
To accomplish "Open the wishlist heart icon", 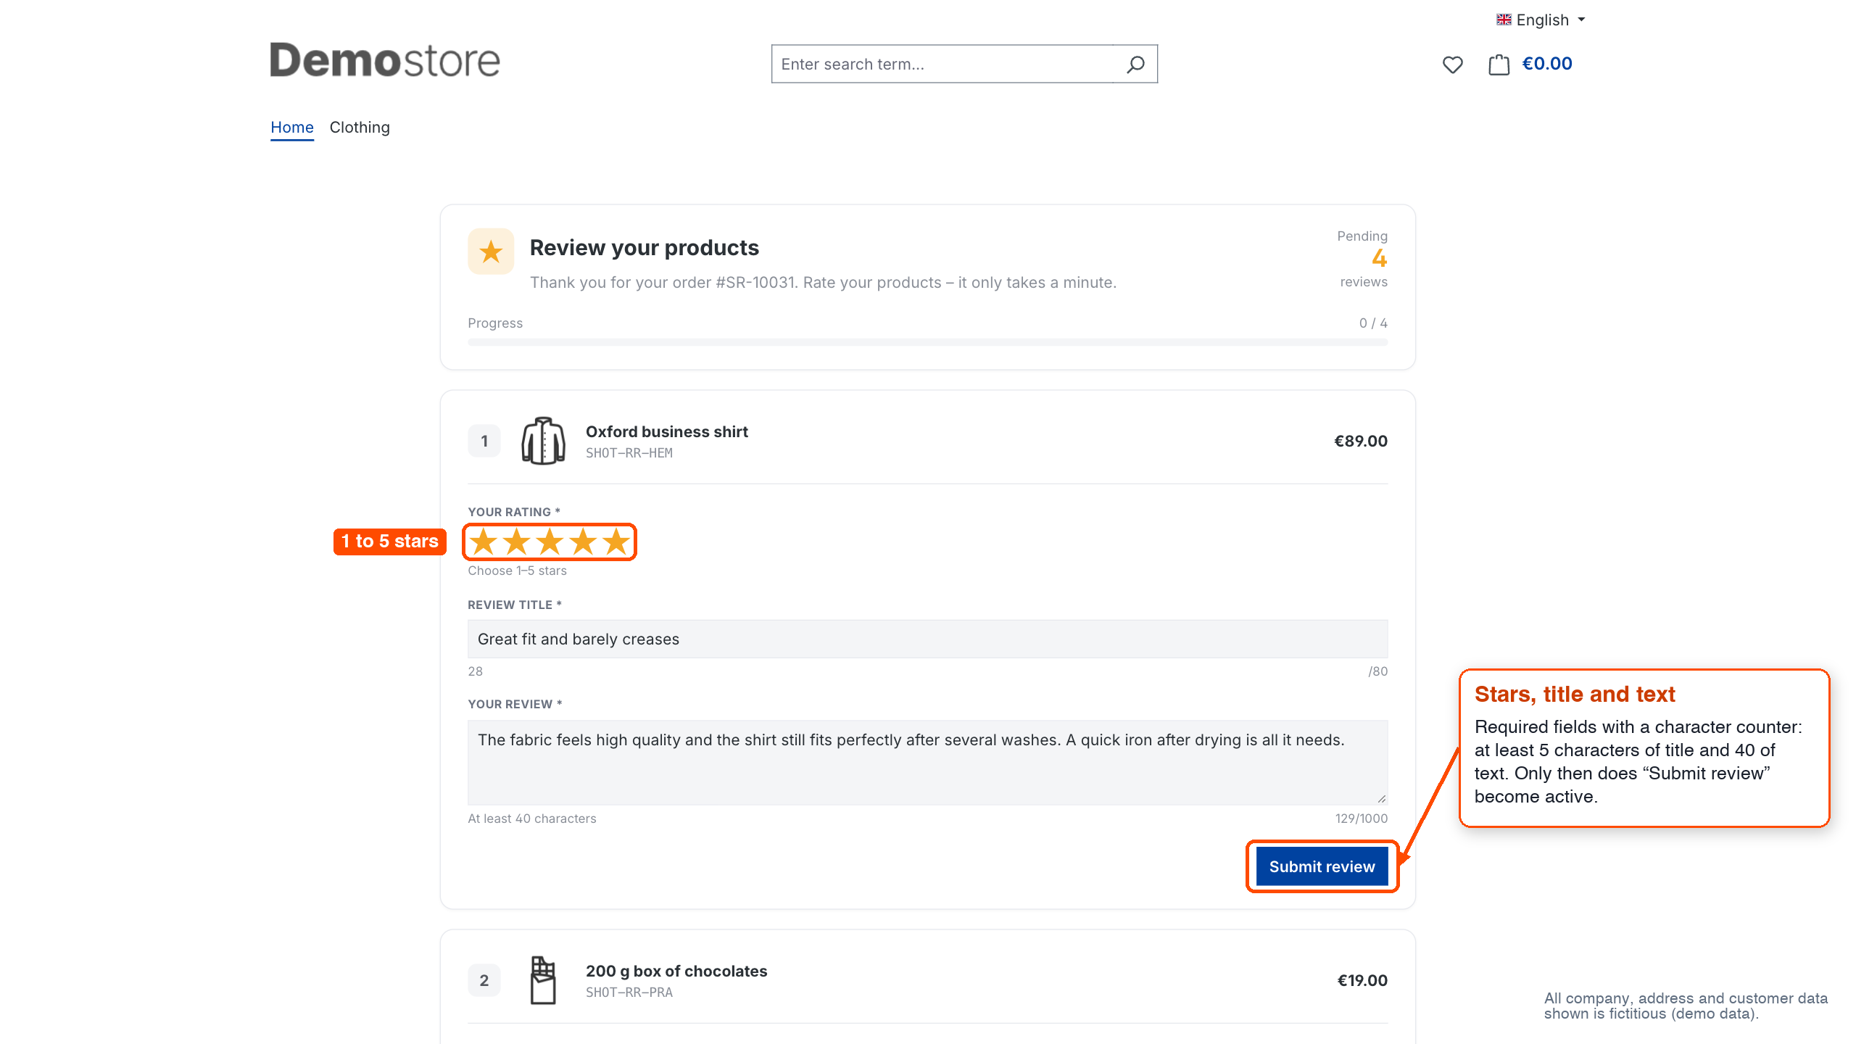I will pyautogui.click(x=1452, y=65).
